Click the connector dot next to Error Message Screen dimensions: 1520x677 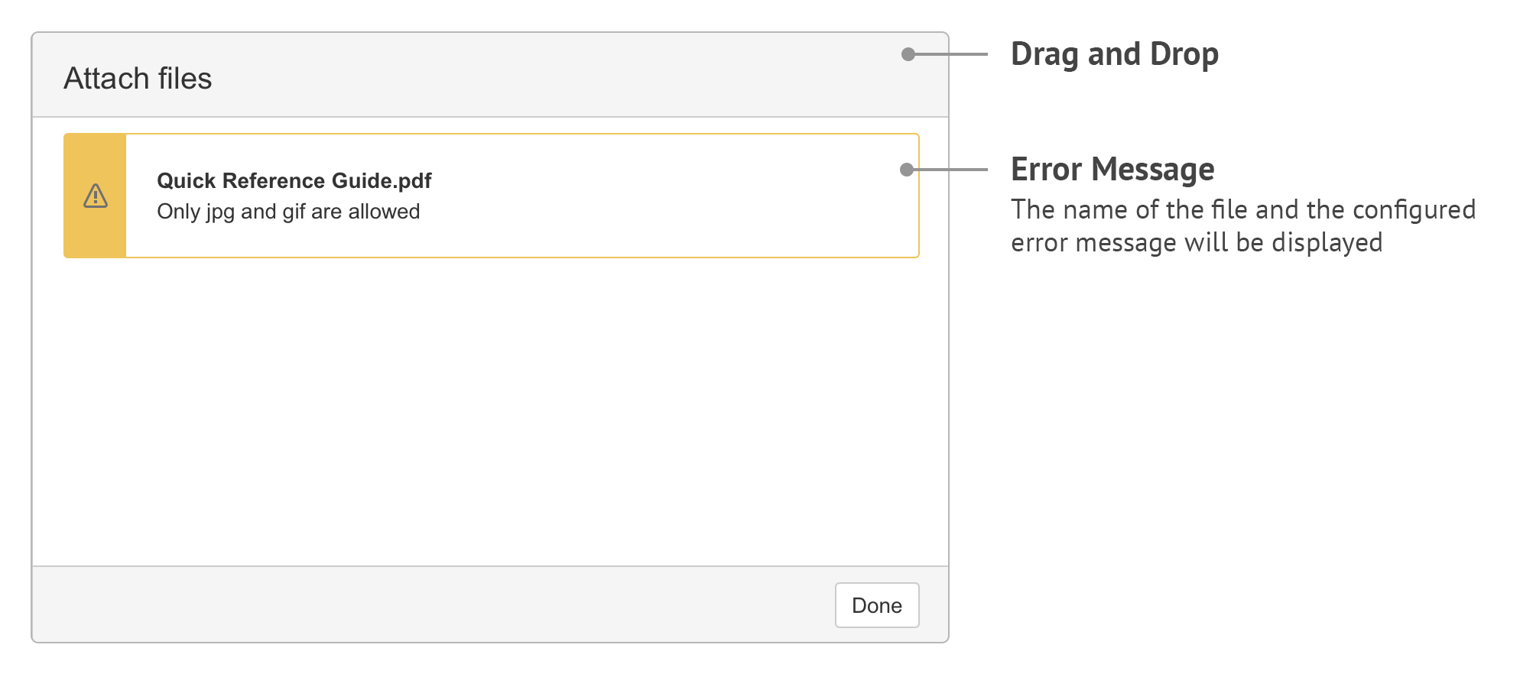pos(908,169)
